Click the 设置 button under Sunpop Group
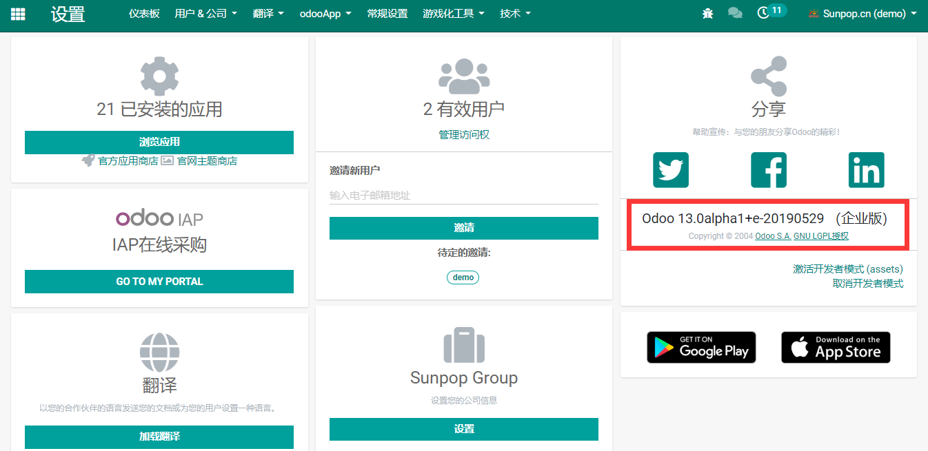 click(x=464, y=429)
